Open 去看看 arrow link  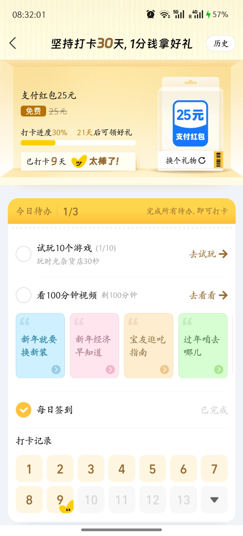point(208,295)
